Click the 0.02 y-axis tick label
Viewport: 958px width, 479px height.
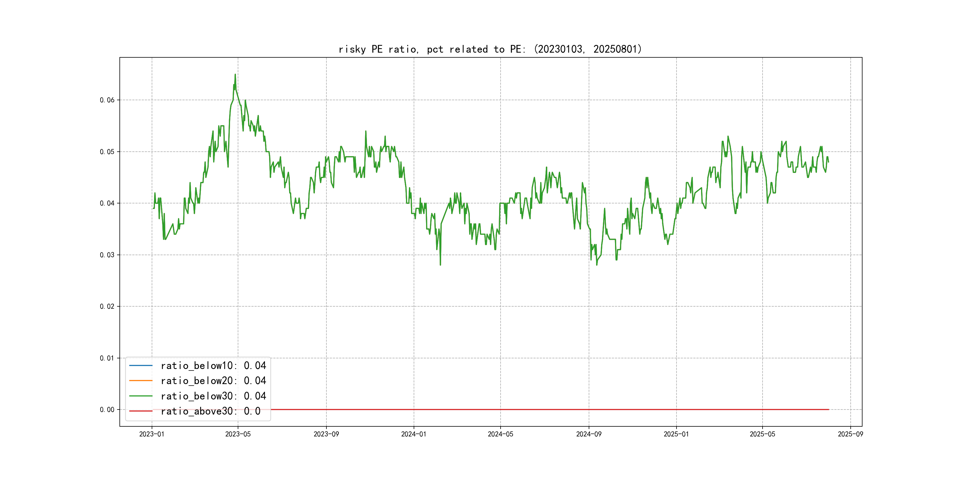pyautogui.click(x=107, y=306)
